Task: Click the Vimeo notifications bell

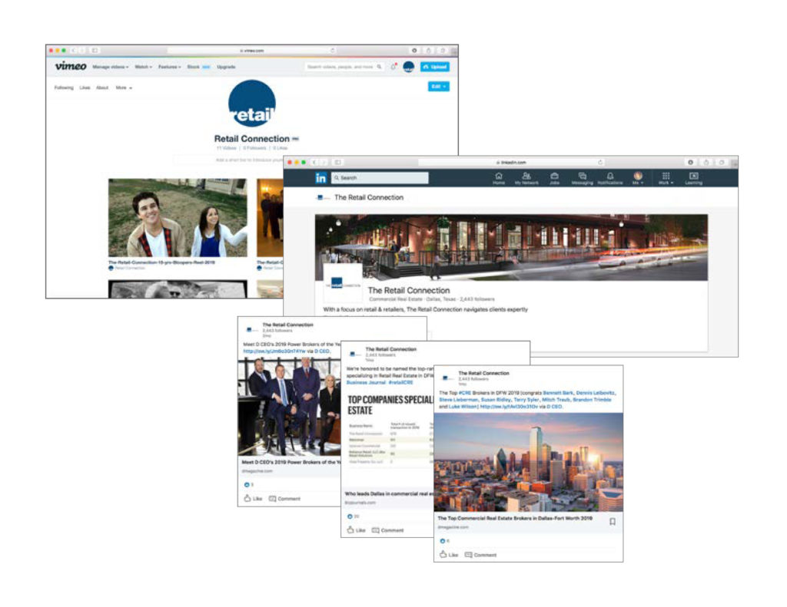Action: pyautogui.click(x=393, y=67)
